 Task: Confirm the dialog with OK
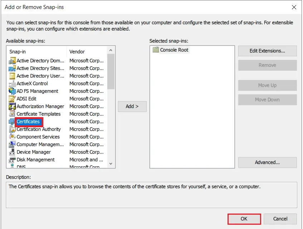(x=244, y=219)
